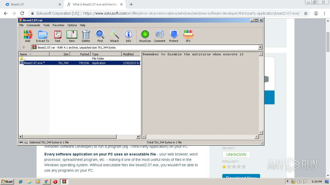Open the Options menu

(72, 25)
